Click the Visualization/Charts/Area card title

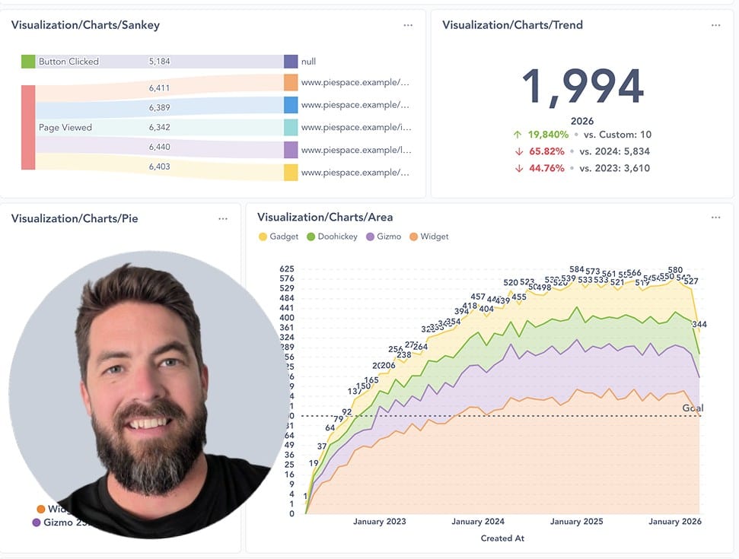[x=325, y=218]
